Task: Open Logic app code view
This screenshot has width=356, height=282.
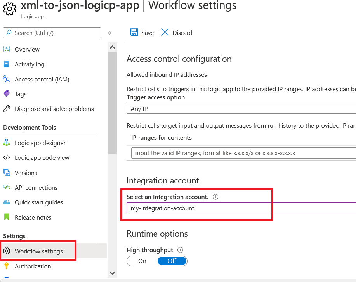Action: (x=42, y=157)
